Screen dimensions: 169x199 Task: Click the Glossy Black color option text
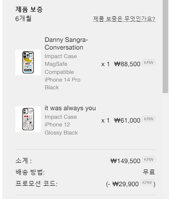(x=61, y=133)
